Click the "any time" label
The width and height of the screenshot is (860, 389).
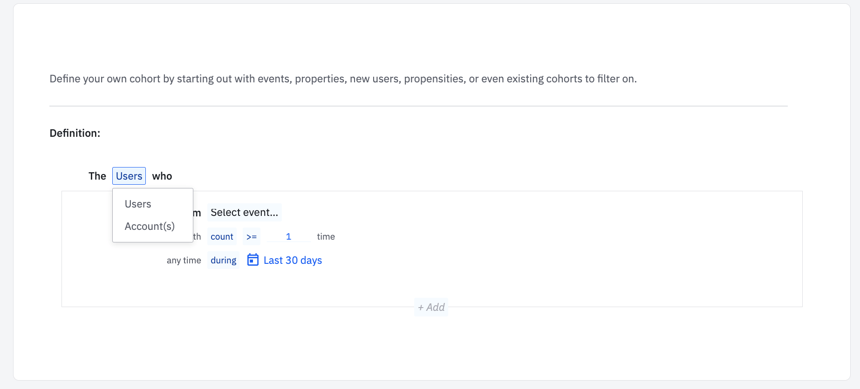pyautogui.click(x=184, y=261)
